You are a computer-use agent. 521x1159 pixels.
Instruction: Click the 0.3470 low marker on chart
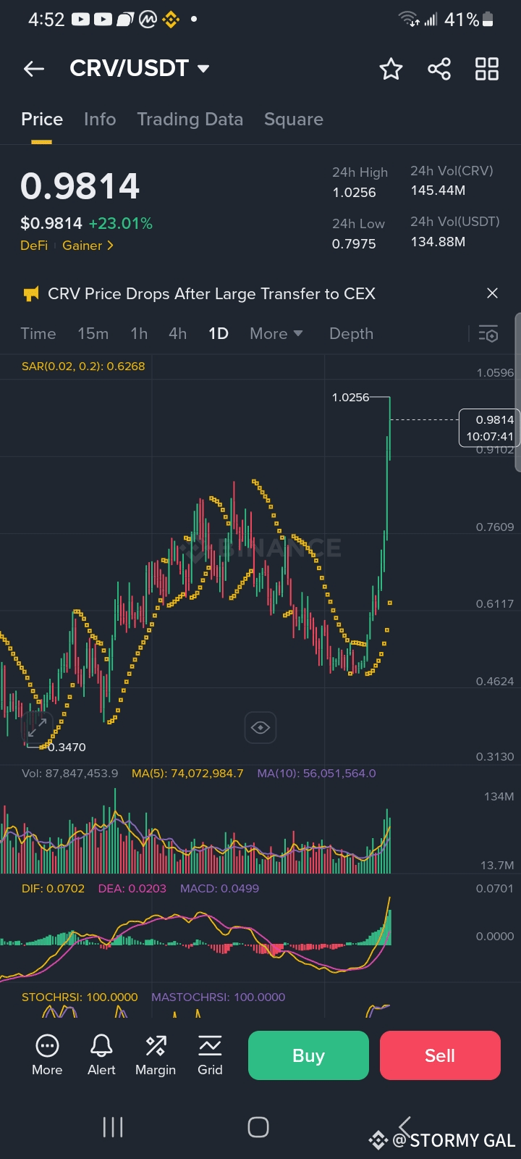pos(67,747)
